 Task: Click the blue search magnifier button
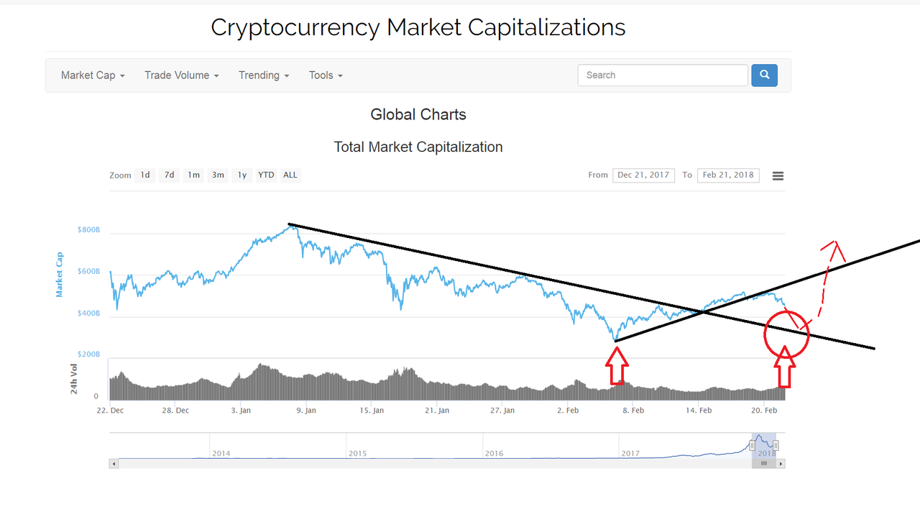[764, 75]
